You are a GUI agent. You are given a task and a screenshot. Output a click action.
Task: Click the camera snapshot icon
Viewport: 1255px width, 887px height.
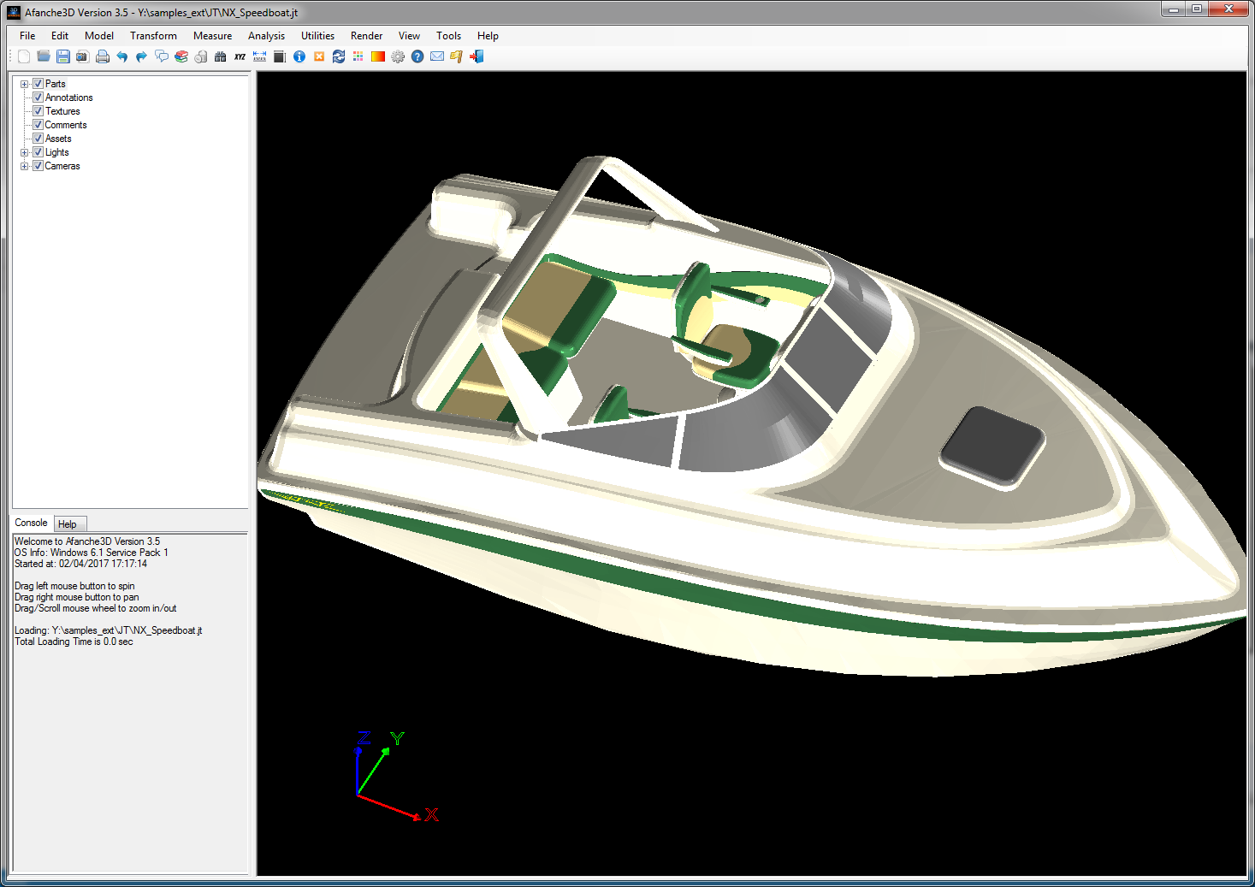coord(83,56)
